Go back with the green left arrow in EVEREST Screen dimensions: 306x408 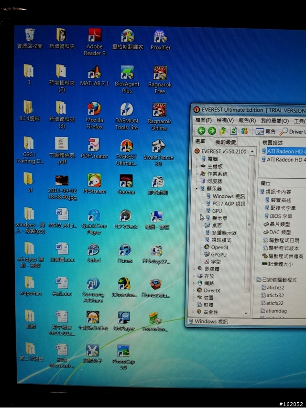[x=201, y=130]
